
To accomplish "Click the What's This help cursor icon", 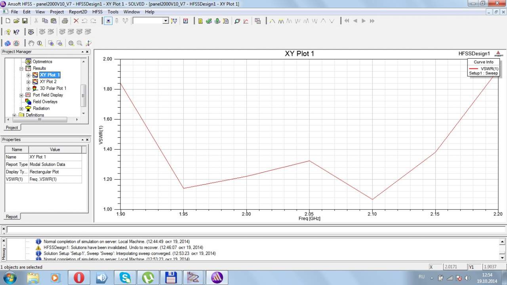I will tap(16, 32).
